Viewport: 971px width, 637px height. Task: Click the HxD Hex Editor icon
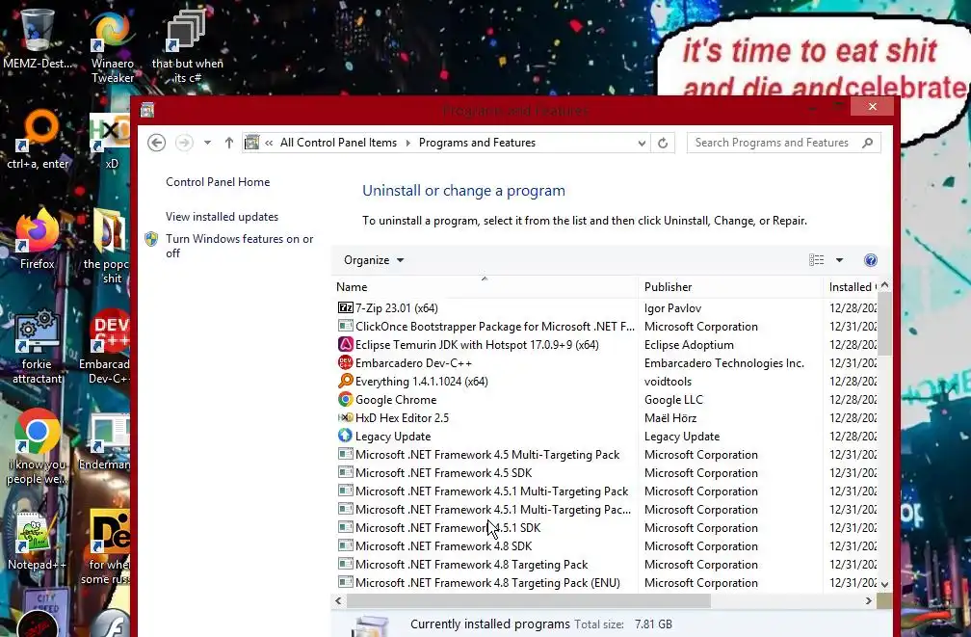(x=346, y=417)
